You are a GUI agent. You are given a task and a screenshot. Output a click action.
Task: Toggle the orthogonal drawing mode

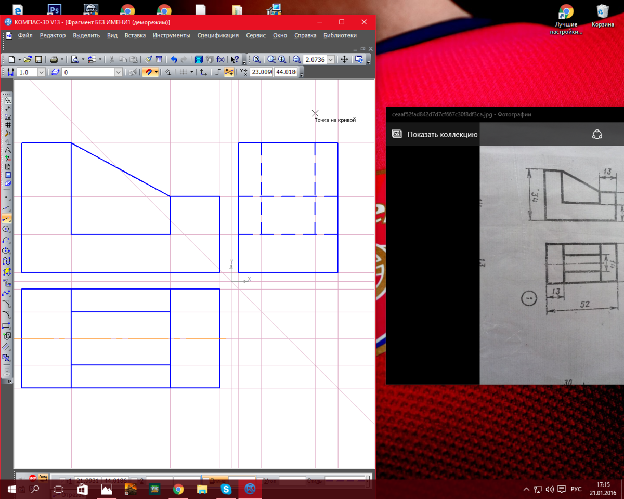(x=218, y=73)
